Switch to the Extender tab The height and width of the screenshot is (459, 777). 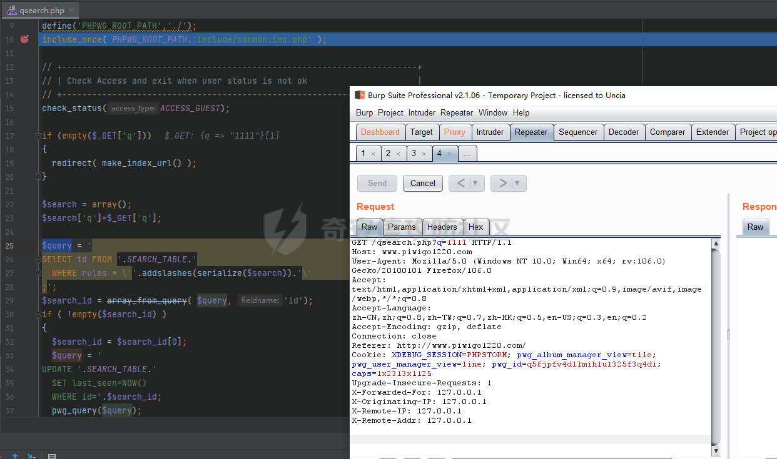point(713,132)
